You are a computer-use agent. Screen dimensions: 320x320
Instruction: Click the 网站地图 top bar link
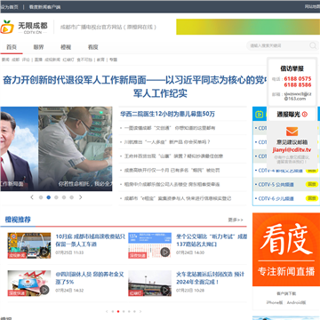point(312,7)
